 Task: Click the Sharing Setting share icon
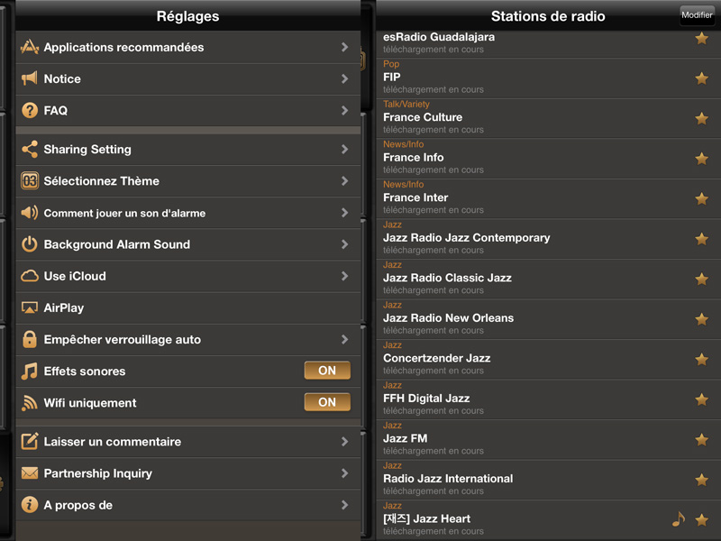coord(30,149)
